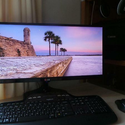Click the tallest palm tree on screen
Viewport: 125px width, 125px height.
pyautogui.click(x=49, y=43)
